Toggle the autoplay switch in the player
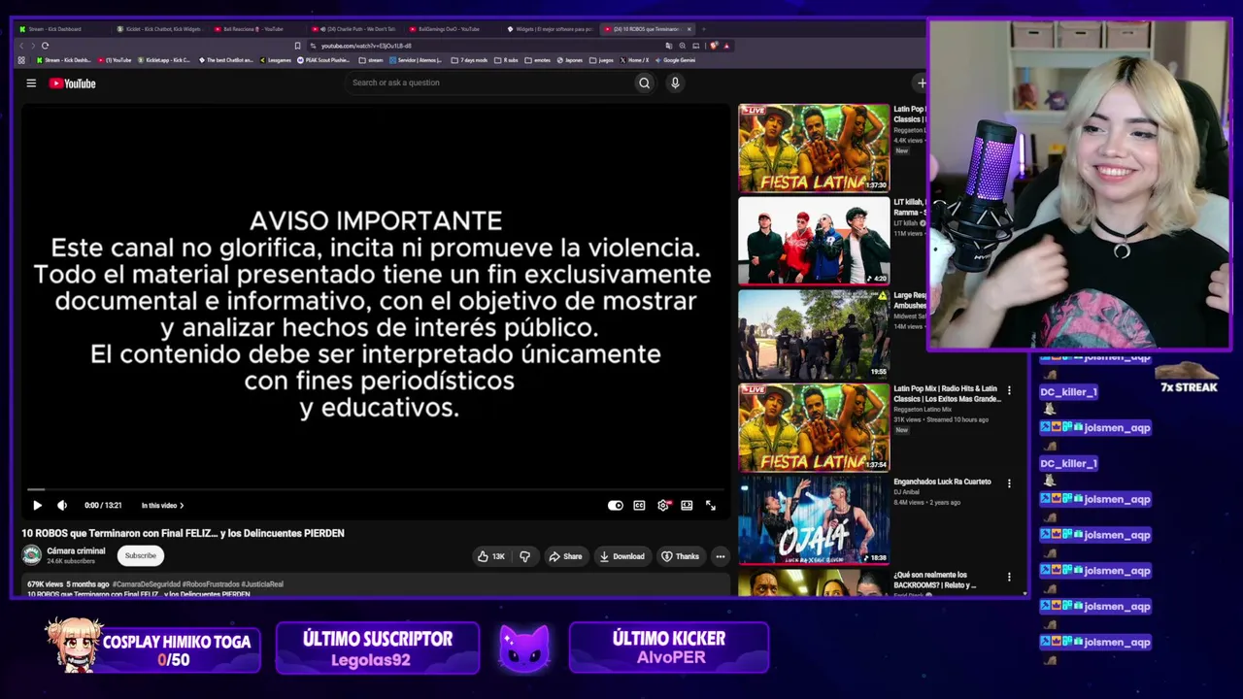 point(616,505)
